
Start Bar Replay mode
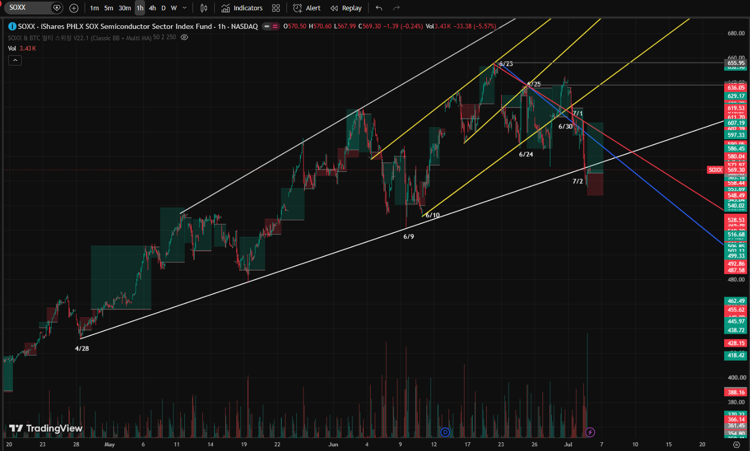(346, 8)
